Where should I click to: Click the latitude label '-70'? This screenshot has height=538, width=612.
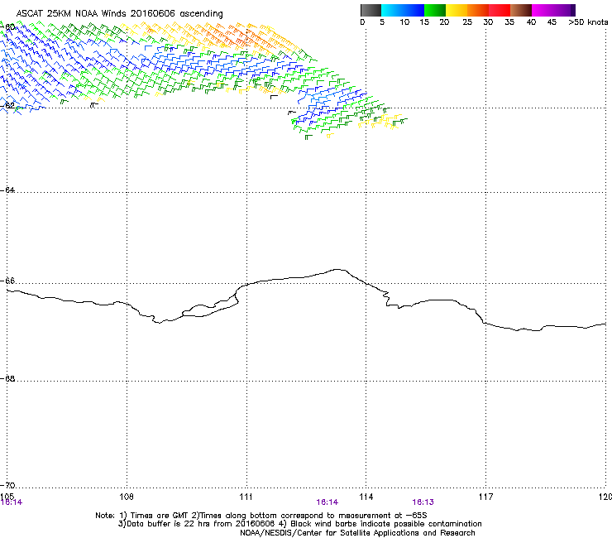point(7,485)
